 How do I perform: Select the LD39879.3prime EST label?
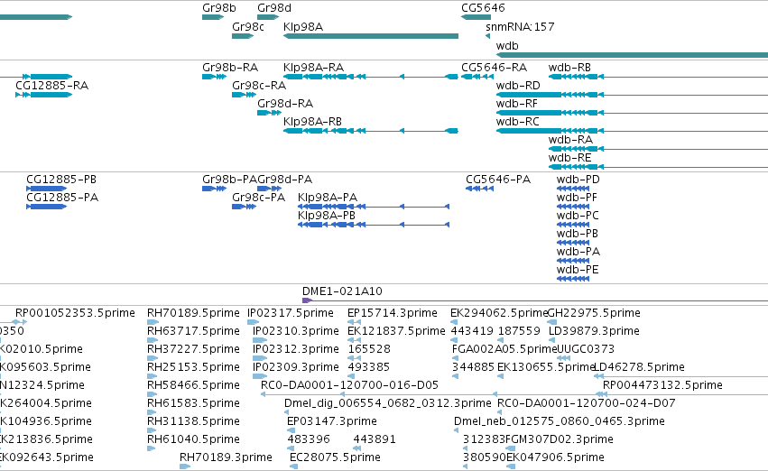click(x=594, y=331)
